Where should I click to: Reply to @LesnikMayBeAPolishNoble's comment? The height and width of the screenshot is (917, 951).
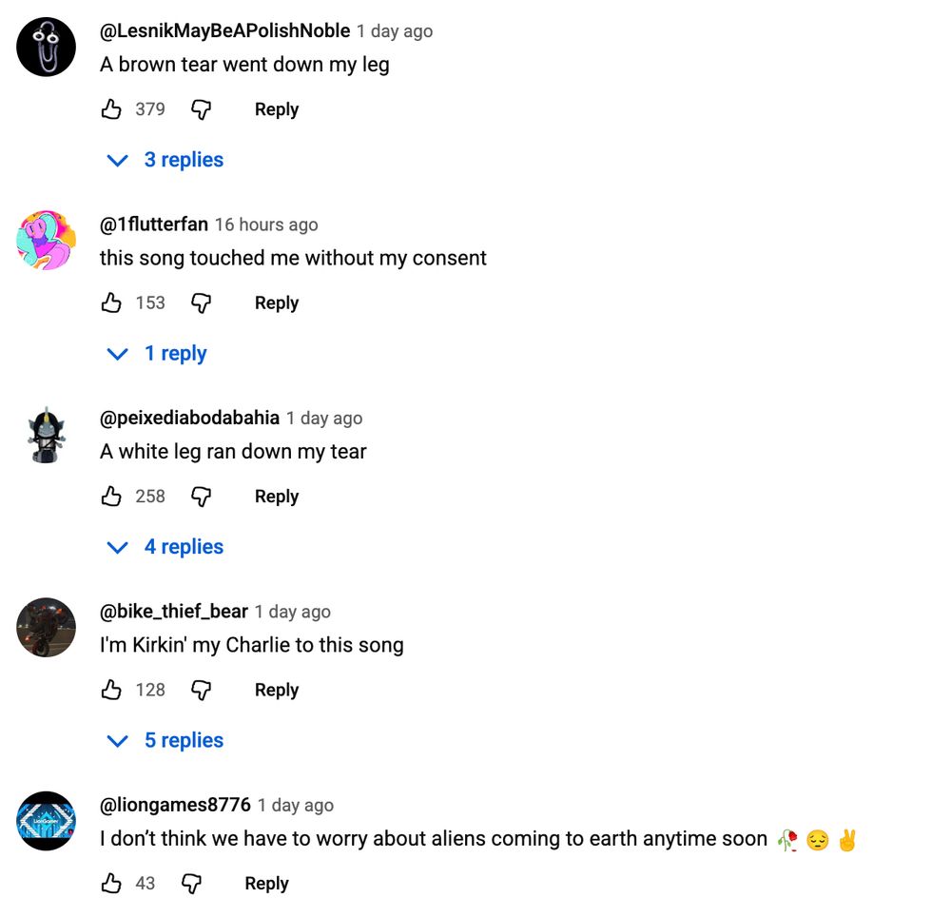click(x=277, y=109)
